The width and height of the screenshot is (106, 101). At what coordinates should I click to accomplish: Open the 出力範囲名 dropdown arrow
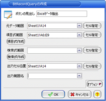tap(79, 76)
